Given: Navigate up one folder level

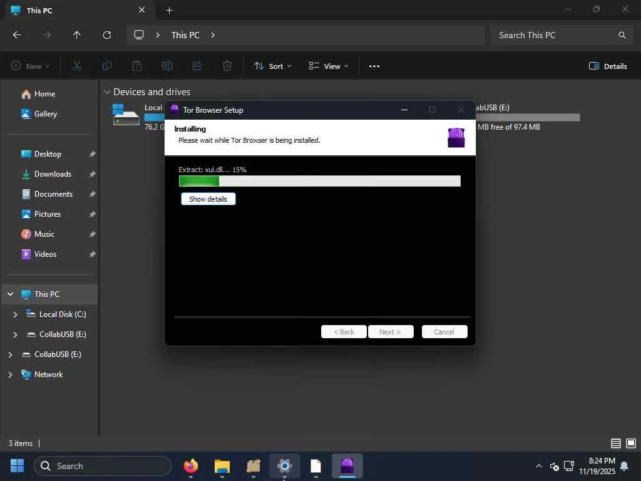Looking at the screenshot, I should point(77,35).
